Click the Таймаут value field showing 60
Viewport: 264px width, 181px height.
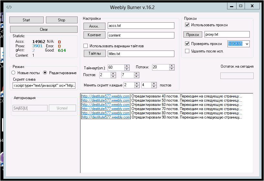[116, 68]
